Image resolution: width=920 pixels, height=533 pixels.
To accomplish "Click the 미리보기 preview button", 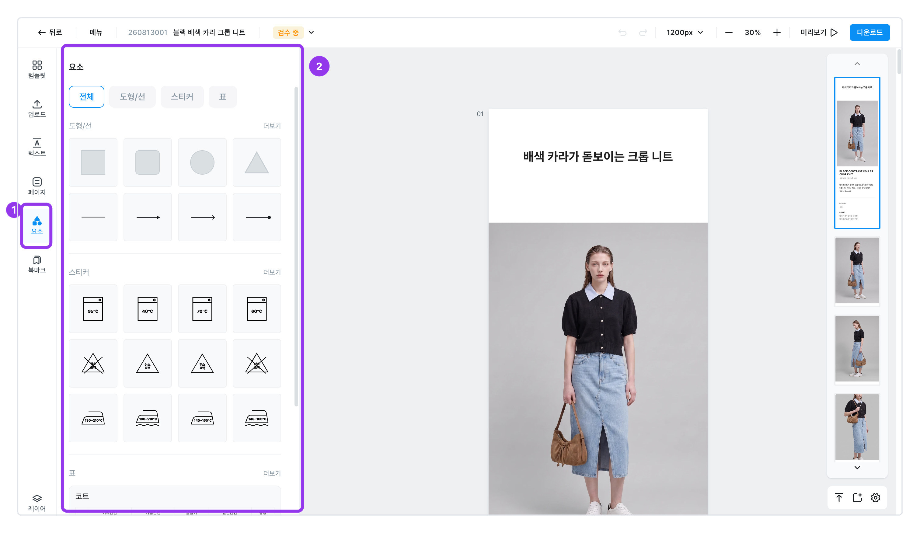I will tap(819, 33).
